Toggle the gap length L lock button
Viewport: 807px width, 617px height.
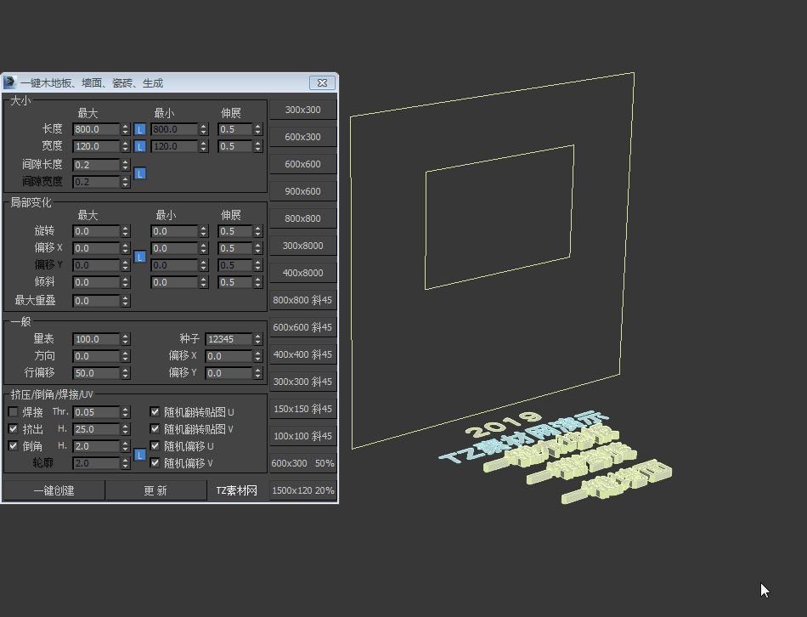pyautogui.click(x=139, y=173)
